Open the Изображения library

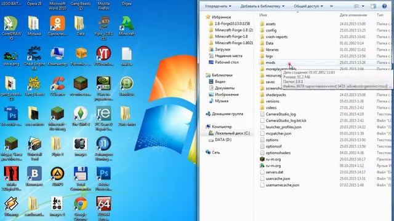point(227,95)
